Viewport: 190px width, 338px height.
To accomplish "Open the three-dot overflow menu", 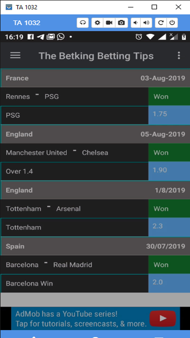I will [x=179, y=55].
